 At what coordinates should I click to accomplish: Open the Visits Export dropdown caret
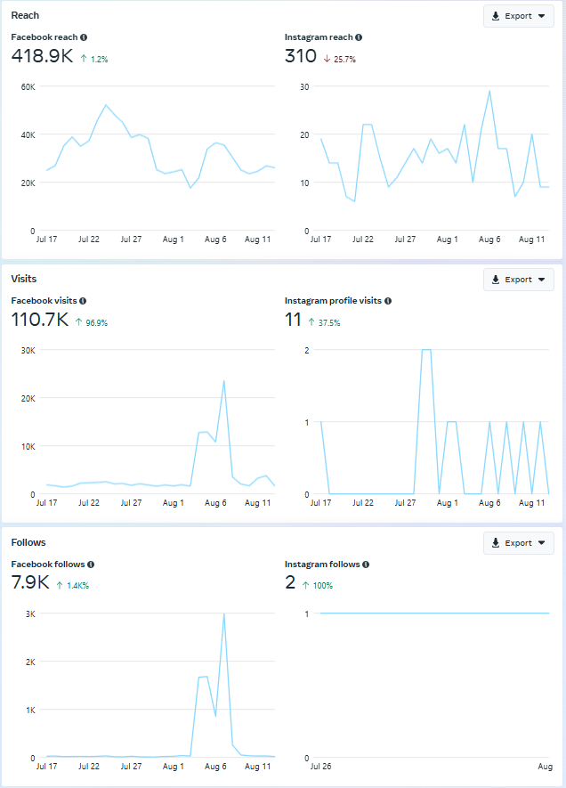(541, 280)
